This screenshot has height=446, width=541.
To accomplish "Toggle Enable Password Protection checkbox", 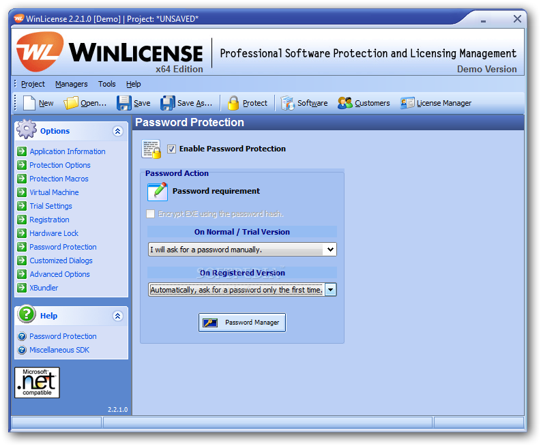I will (x=171, y=149).
